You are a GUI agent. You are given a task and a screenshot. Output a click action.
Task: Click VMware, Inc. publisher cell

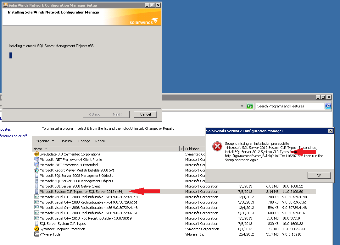(x=195, y=234)
